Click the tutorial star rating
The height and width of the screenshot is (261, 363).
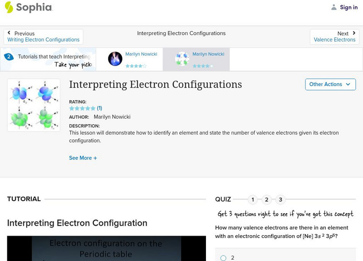(x=82, y=108)
